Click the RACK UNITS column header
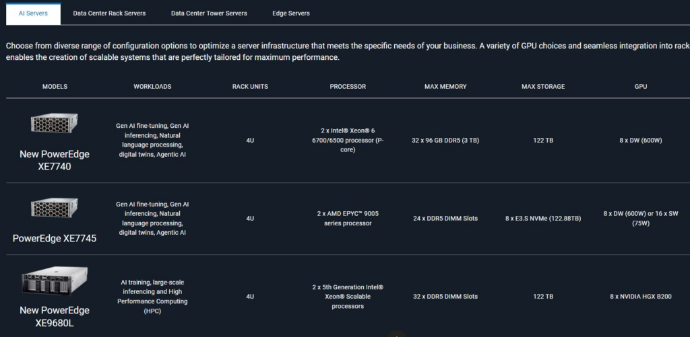The image size is (690, 337). pyautogui.click(x=250, y=87)
